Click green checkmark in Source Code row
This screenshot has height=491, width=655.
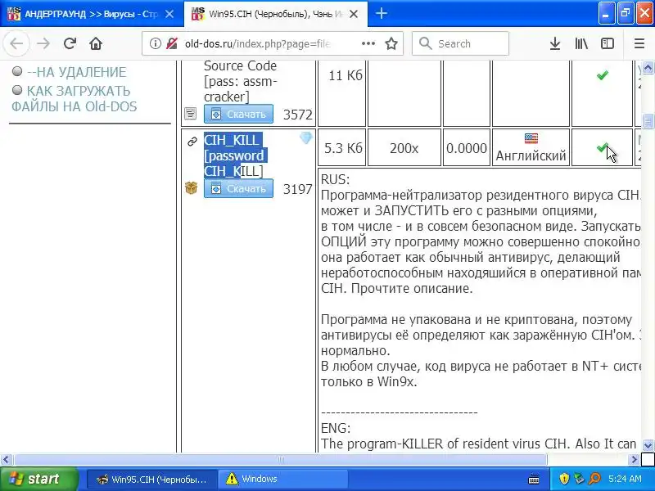[602, 75]
